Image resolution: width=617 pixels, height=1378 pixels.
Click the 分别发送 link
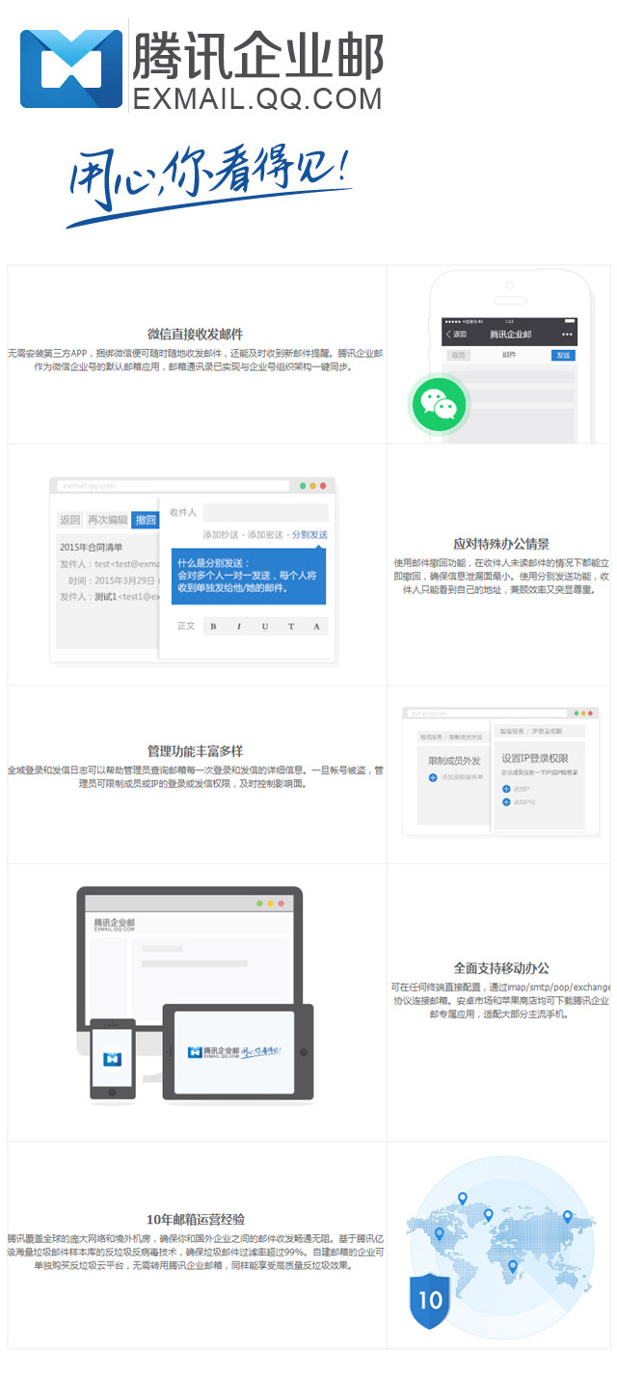pos(309,534)
